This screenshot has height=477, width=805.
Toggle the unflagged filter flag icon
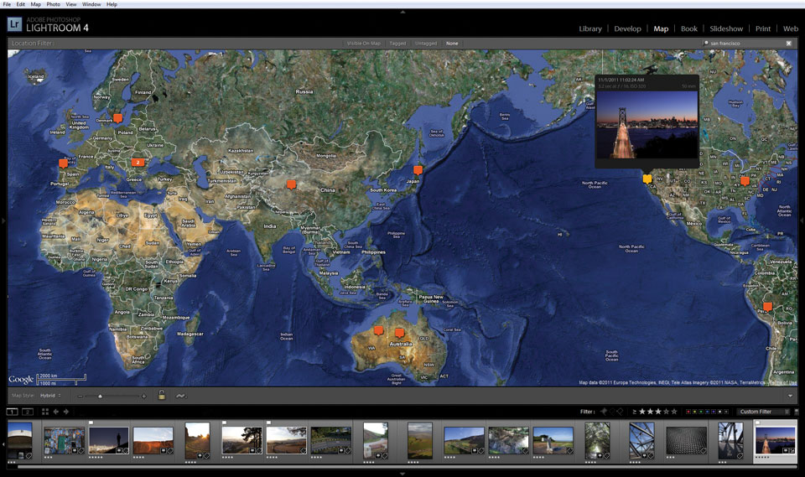tap(612, 412)
